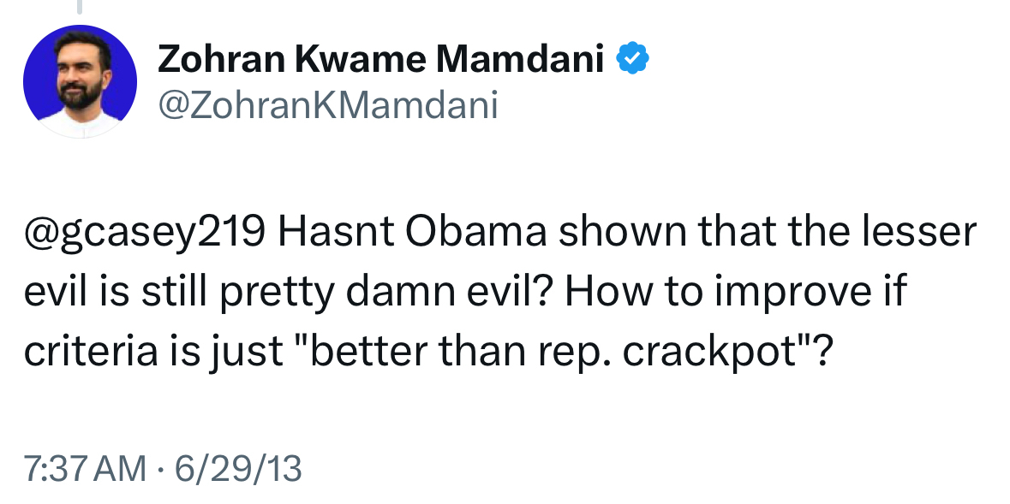The height and width of the screenshot is (504, 1010).
Task: Click the thread connector line above avatar
Action: click(x=80, y=7)
